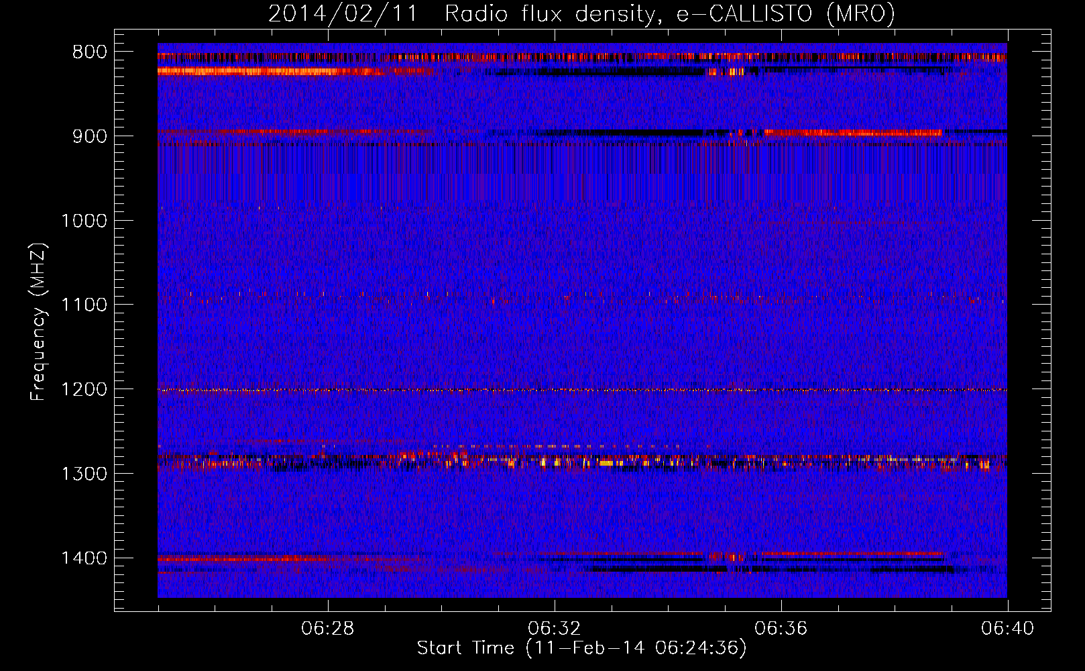
Task: Click the '06:32' time axis label
Action: (x=555, y=629)
